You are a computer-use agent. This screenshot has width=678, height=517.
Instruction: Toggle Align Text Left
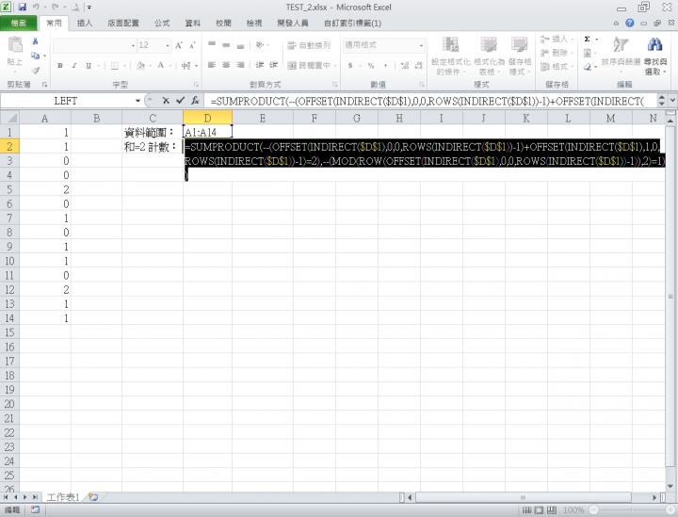coord(212,65)
